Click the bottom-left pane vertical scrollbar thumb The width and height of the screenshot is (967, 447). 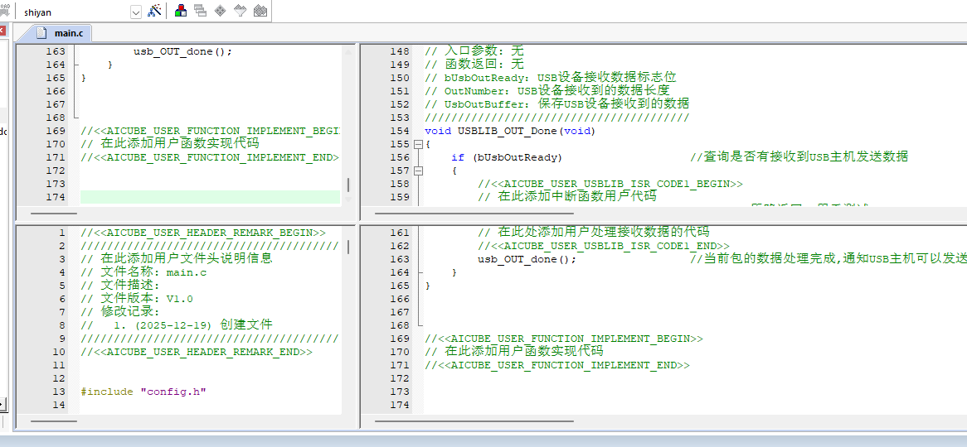[348, 247]
